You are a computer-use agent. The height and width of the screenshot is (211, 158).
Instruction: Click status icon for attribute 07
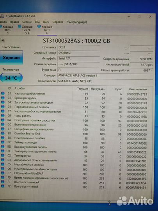point(3,111)
